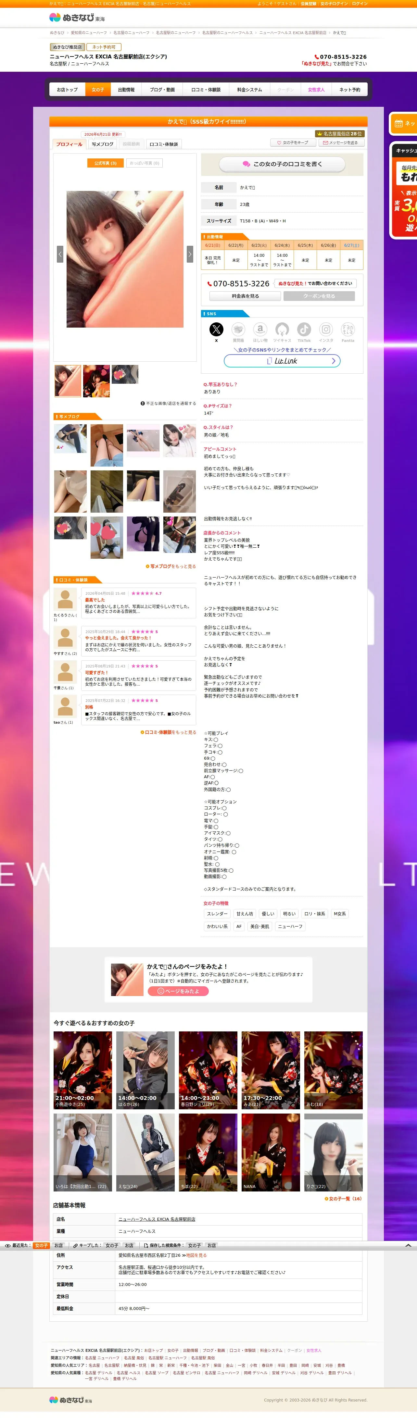417x1421 pixels.
Task: Expand 写メブログをもっと見る
Action: [171, 567]
